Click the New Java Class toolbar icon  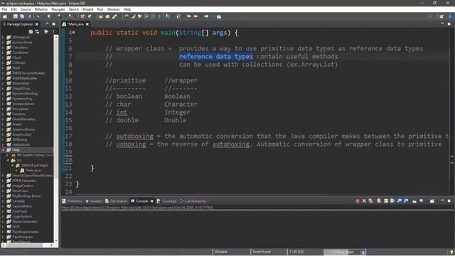tap(90, 16)
